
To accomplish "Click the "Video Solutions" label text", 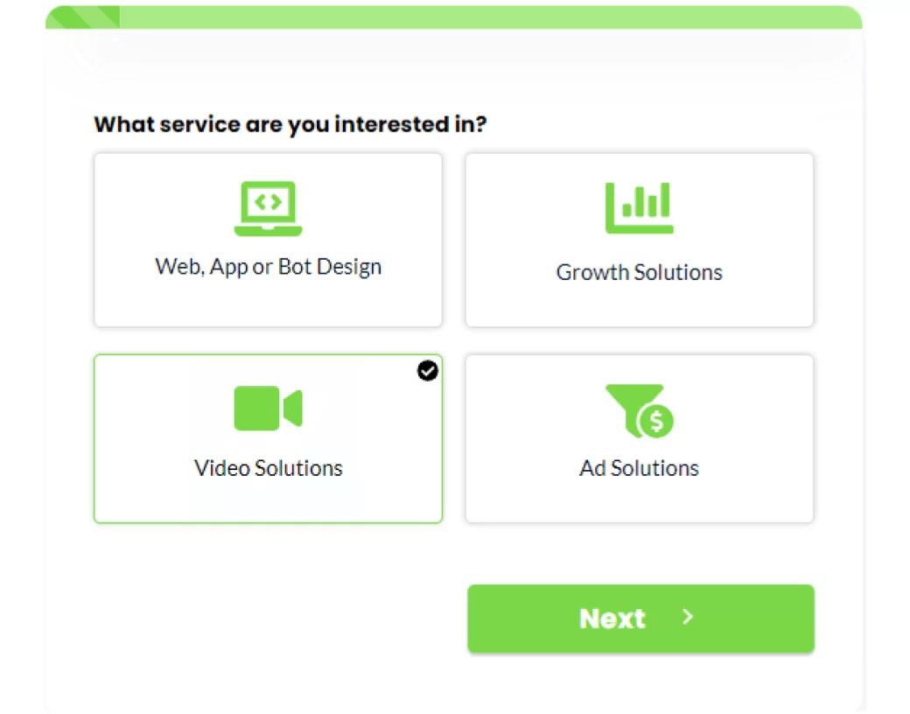I will pyautogui.click(x=268, y=468).
